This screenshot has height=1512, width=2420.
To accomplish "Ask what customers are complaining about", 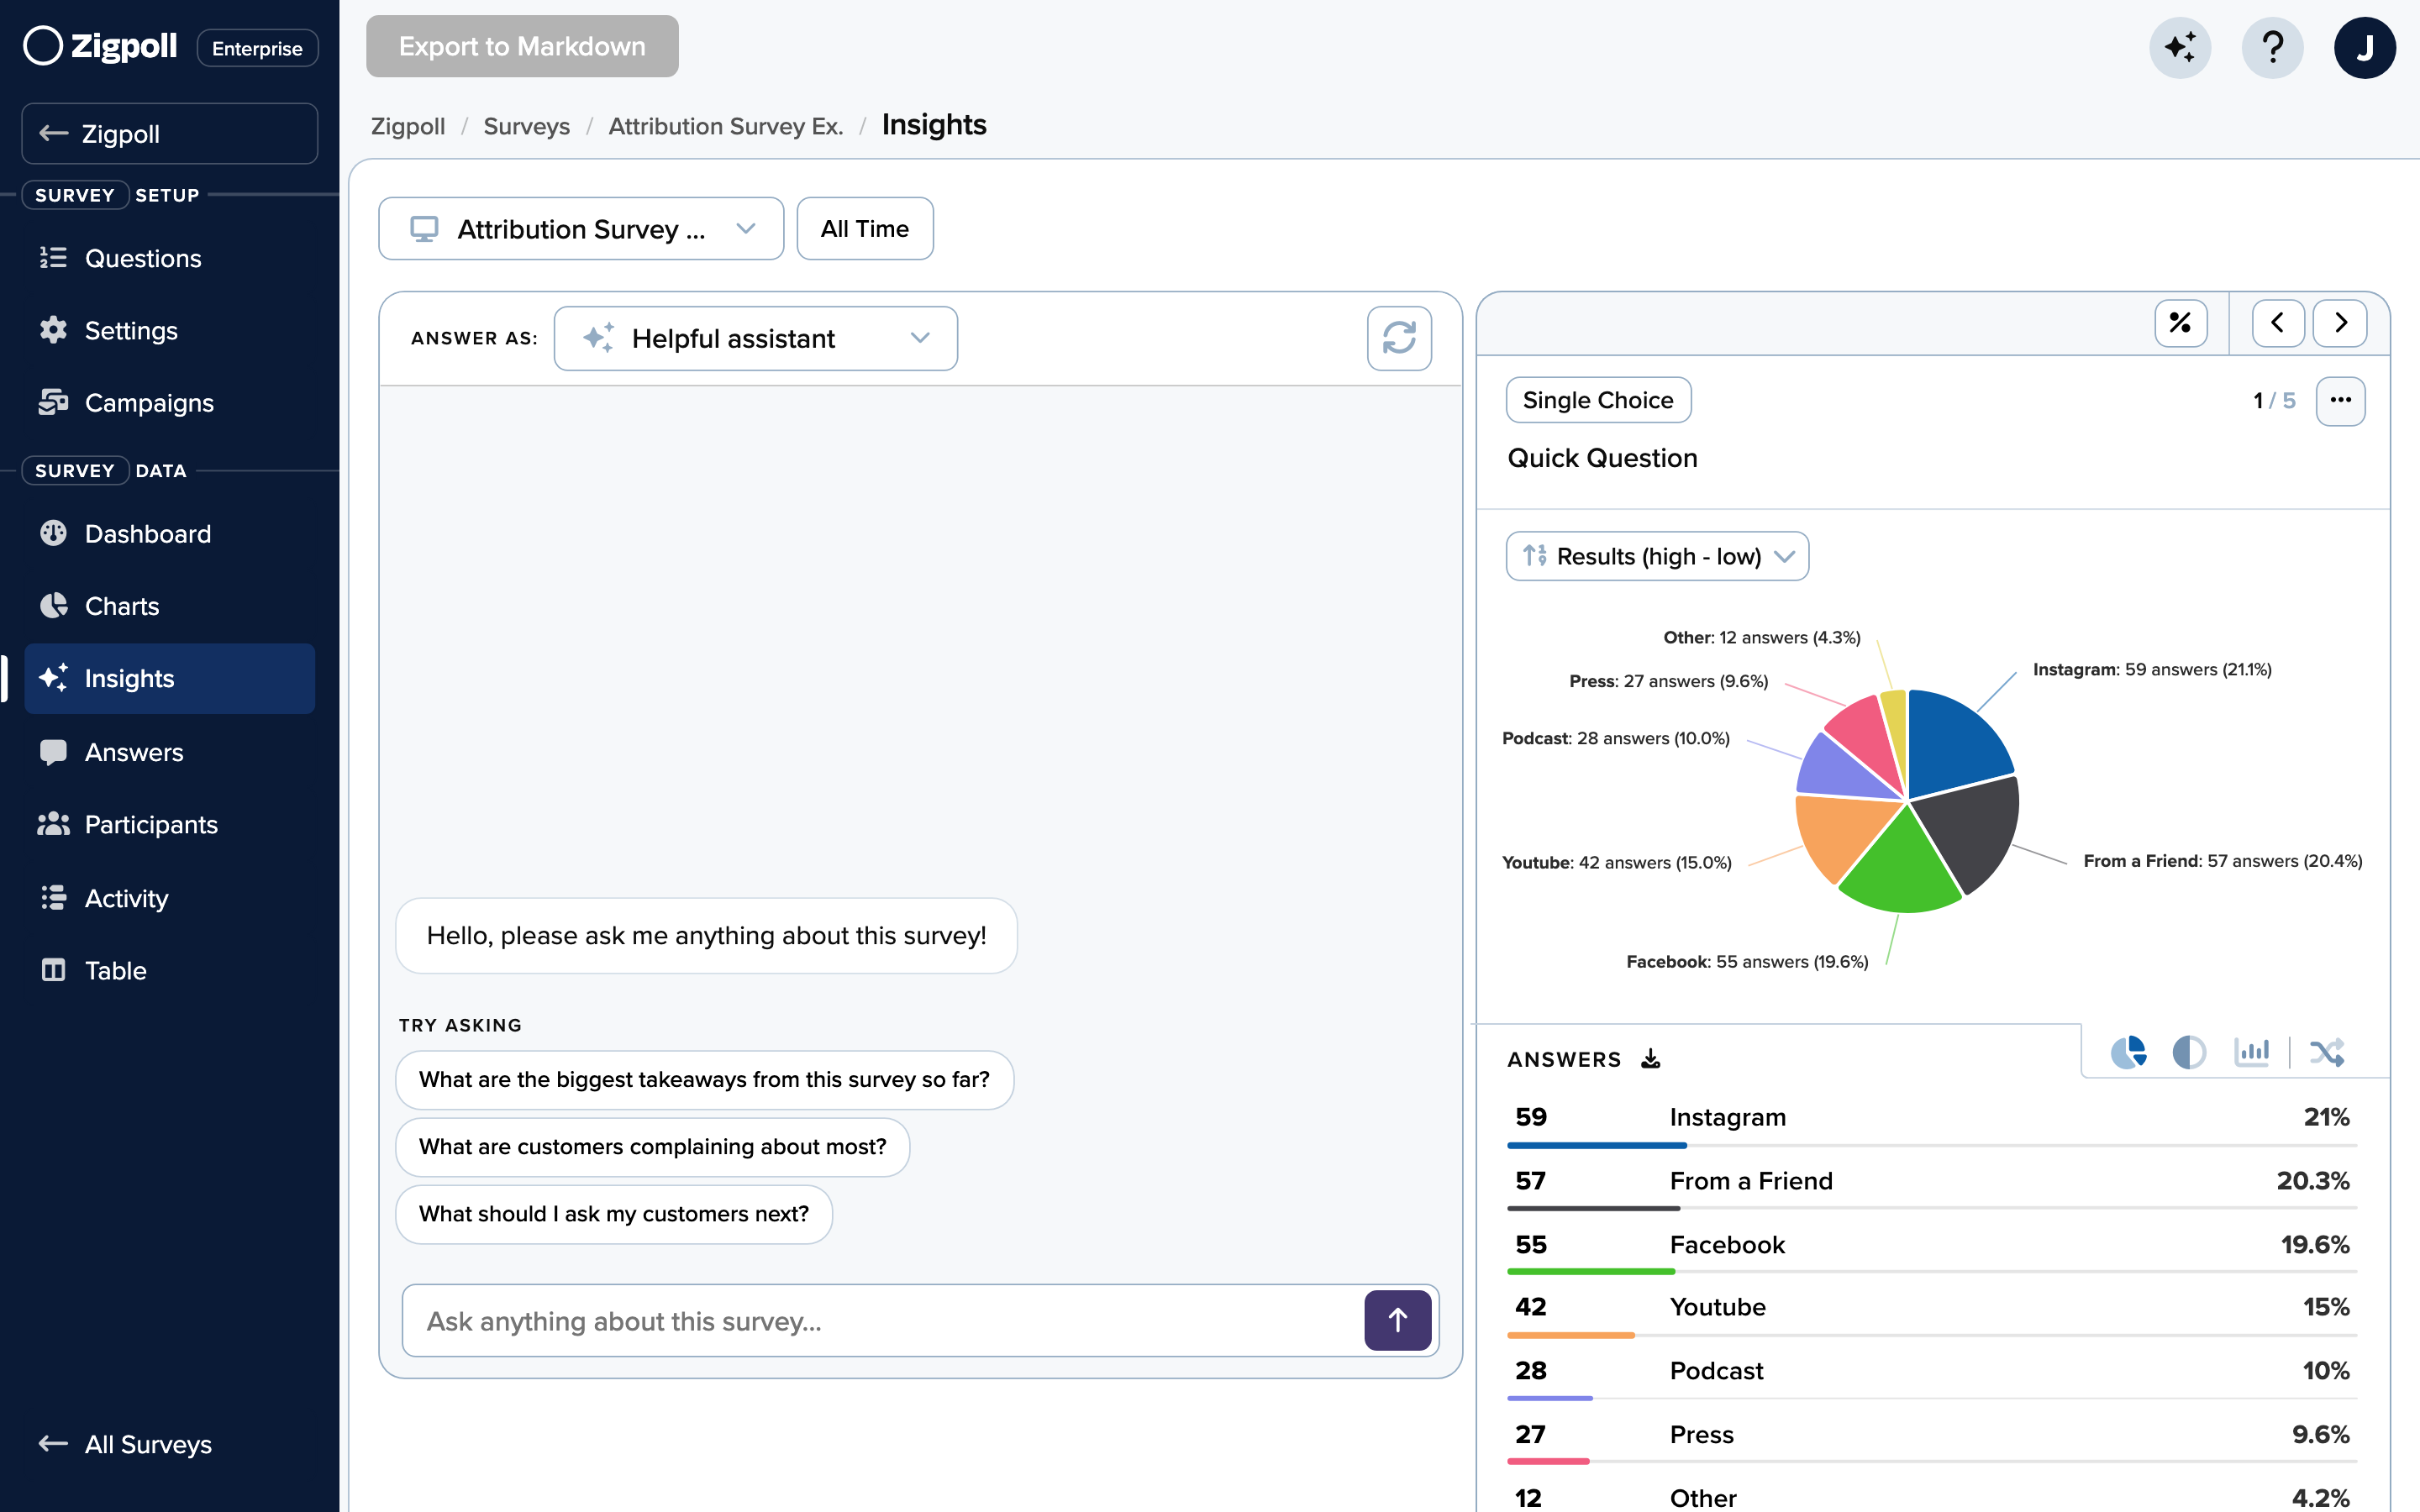I will (x=652, y=1146).
